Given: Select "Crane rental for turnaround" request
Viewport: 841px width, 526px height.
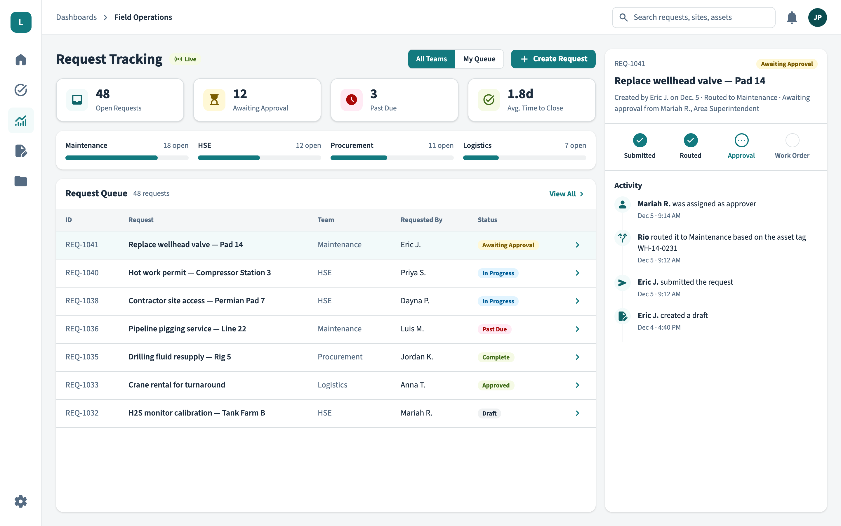Looking at the screenshot, I should pyautogui.click(x=177, y=385).
